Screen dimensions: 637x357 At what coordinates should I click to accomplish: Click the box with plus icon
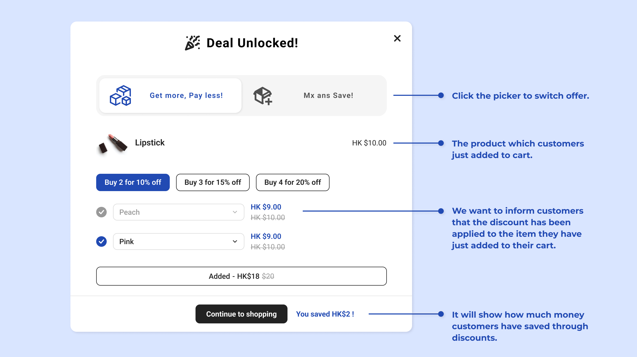tap(263, 96)
